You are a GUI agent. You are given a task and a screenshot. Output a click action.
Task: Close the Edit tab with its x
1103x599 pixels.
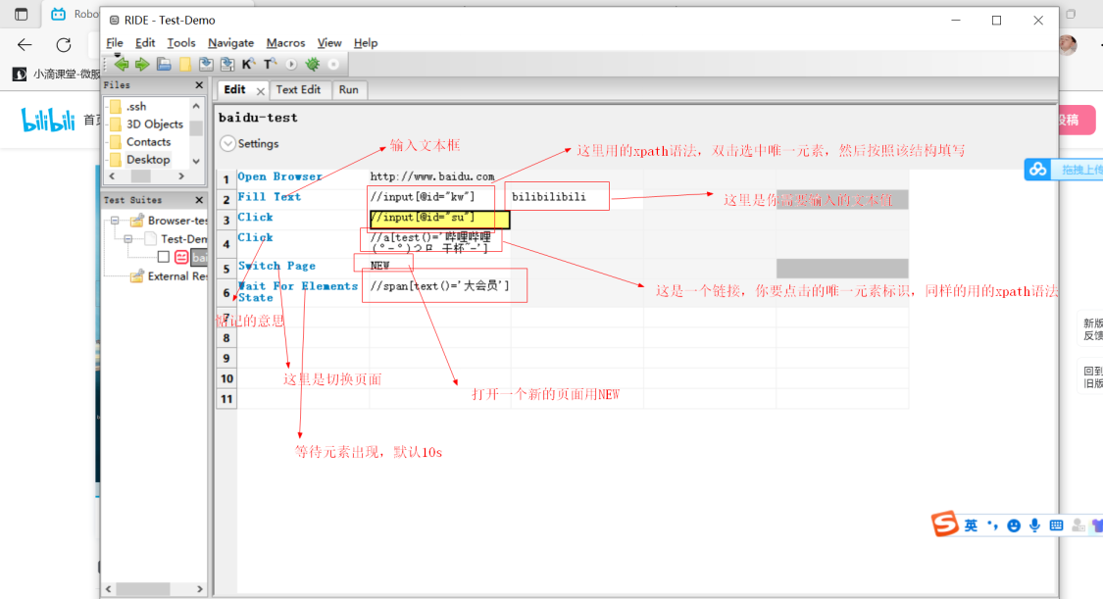[x=260, y=91]
